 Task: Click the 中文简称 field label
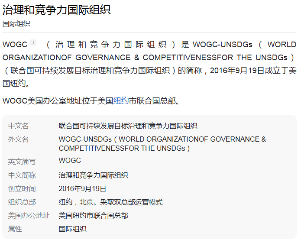[22, 175]
